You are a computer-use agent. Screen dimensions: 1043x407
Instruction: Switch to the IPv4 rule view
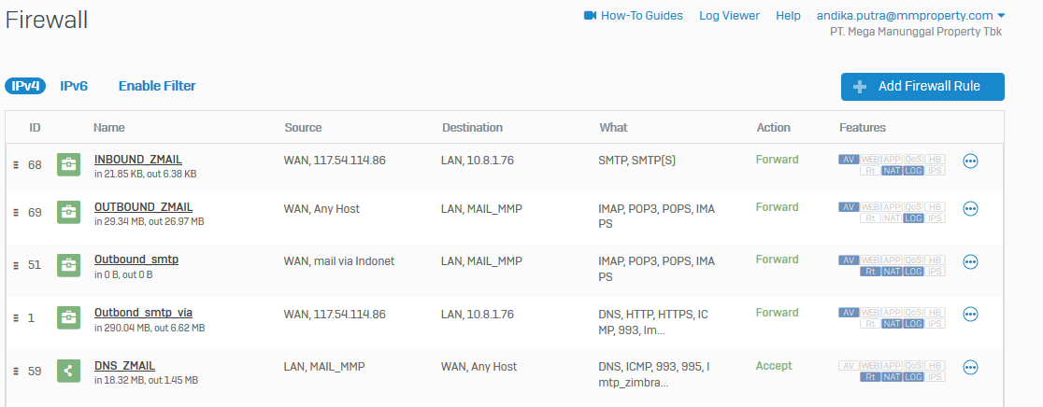pyautogui.click(x=25, y=86)
